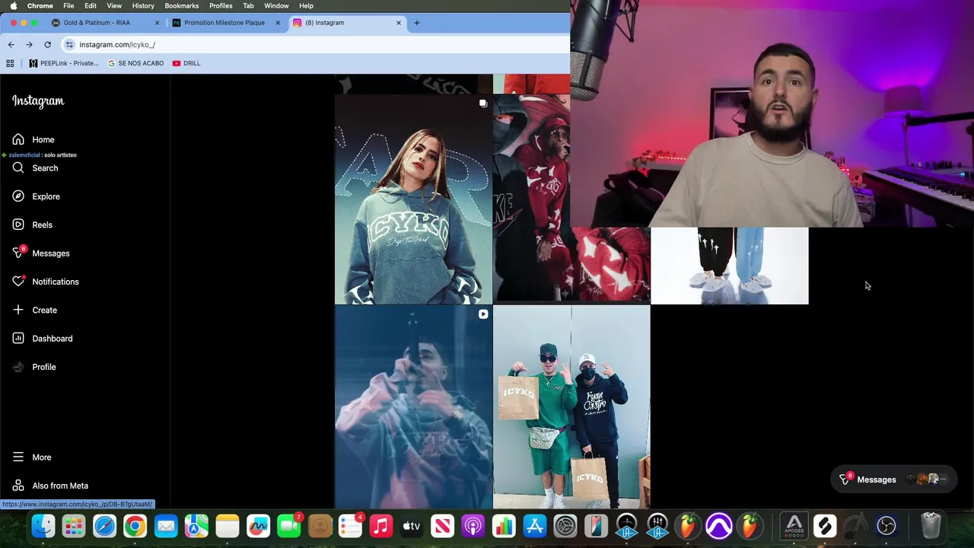Image resolution: width=974 pixels, height=548 pixels.
Task: Open the Window menu
Action: 276,6
